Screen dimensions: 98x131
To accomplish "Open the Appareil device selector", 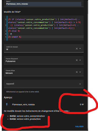I will coord(44,84).
